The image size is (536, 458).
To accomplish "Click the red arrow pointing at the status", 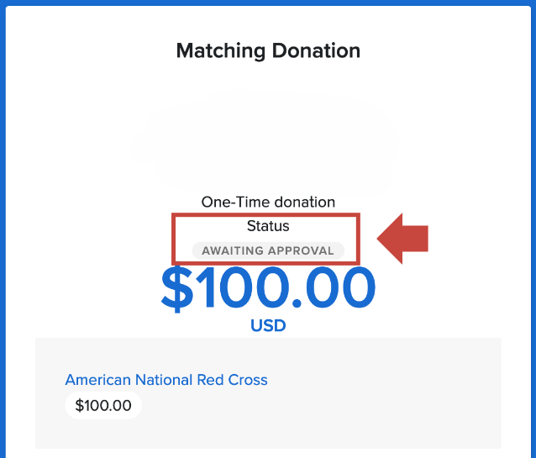I will click(403, 239).
